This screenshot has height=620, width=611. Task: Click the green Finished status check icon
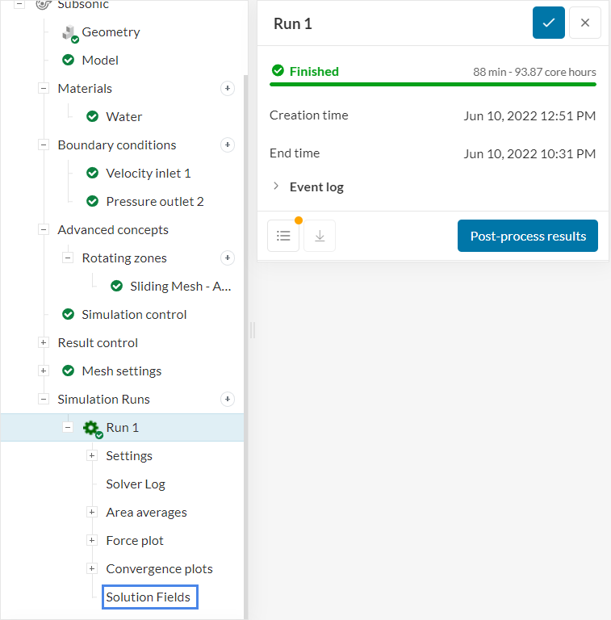click(x=278, y=71)
